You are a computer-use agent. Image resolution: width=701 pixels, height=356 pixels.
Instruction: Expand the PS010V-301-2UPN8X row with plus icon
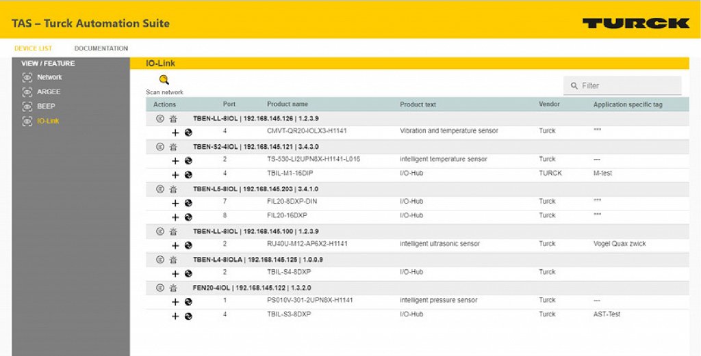point(175,301)
